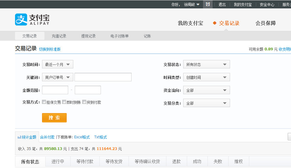Open the 资金流向 dropdown
This screenshot has width=291, height=168.
point(206,90)
